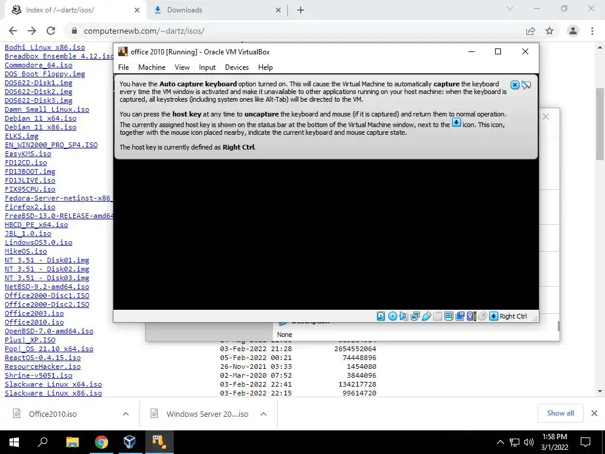Click Chrome's back arrow button
Image resolution: width=605 pixels, height=454 pixels.
pyautogui.click(x=13, y=31)
